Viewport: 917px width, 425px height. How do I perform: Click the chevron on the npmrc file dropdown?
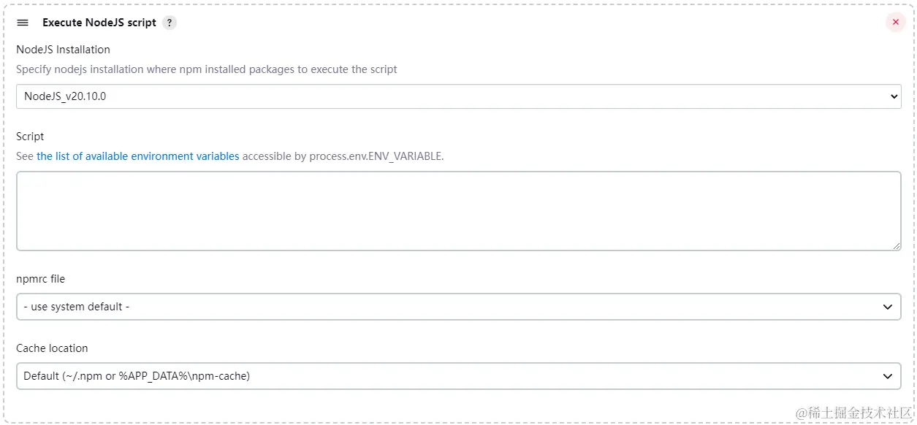click(887, 307)
